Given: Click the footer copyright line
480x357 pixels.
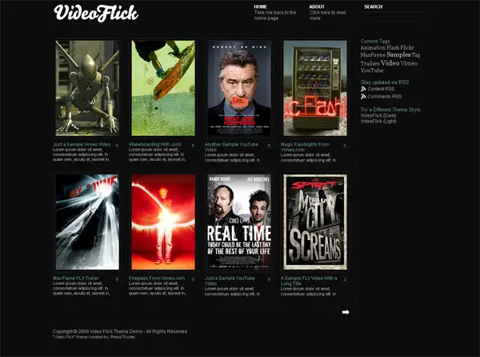Looking at the screenshot, I should (120, 331).
